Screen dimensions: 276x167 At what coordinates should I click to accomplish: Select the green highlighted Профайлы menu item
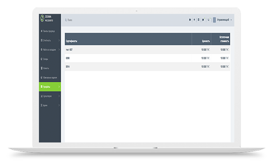pyautogui.click(x=50, y=87)
